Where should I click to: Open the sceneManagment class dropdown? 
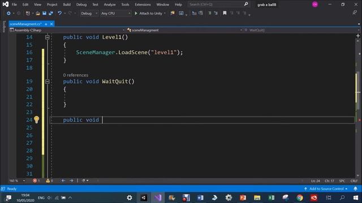(x=184, y=30)
